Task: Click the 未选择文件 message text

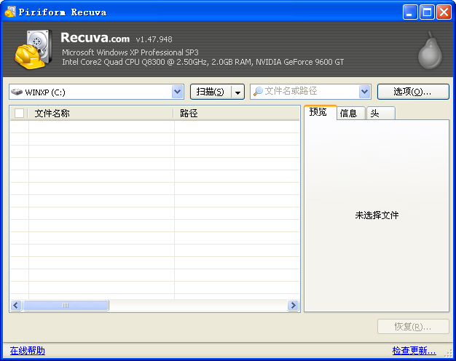Action: [x=377, y=215]
